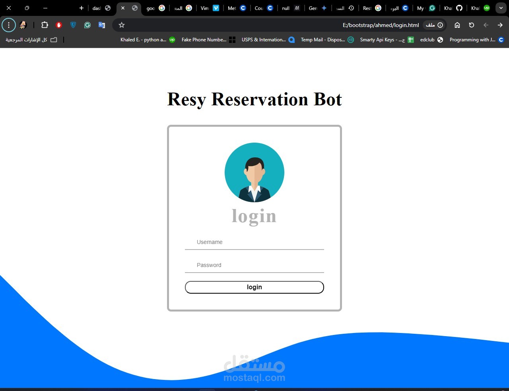Switch to the "Khal" GitHub tab
Image resolution: width=509 pixels, height=391 pixels.
tap(453, 8)
